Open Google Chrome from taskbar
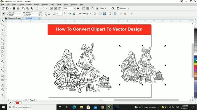The height and width of the screenshot is (110, 197). tap(103, 107)
